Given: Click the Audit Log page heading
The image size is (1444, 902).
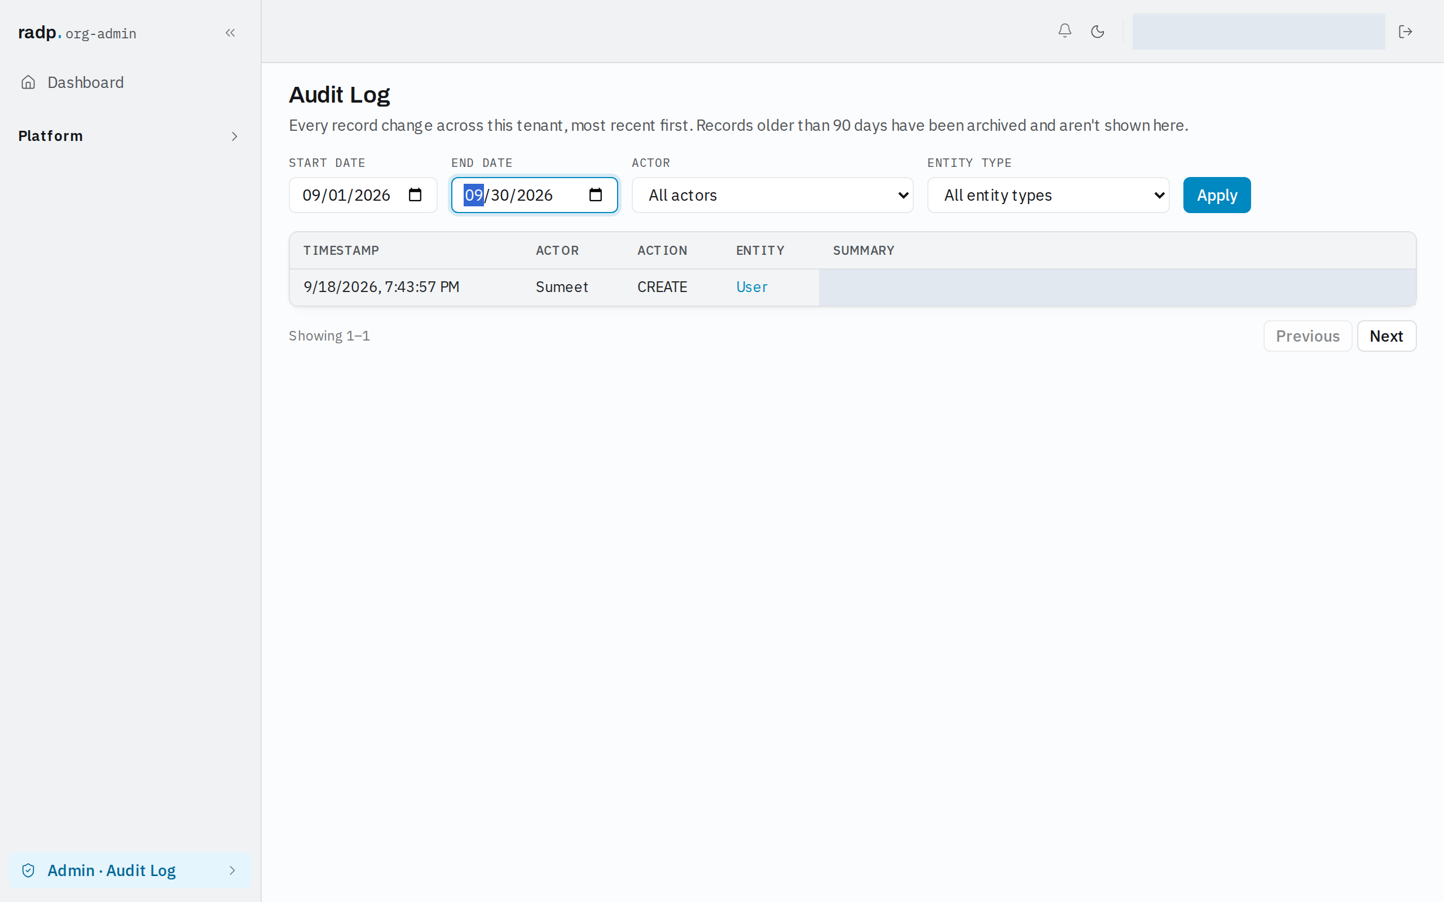Looking at the screenshot, I should (339, 95).
